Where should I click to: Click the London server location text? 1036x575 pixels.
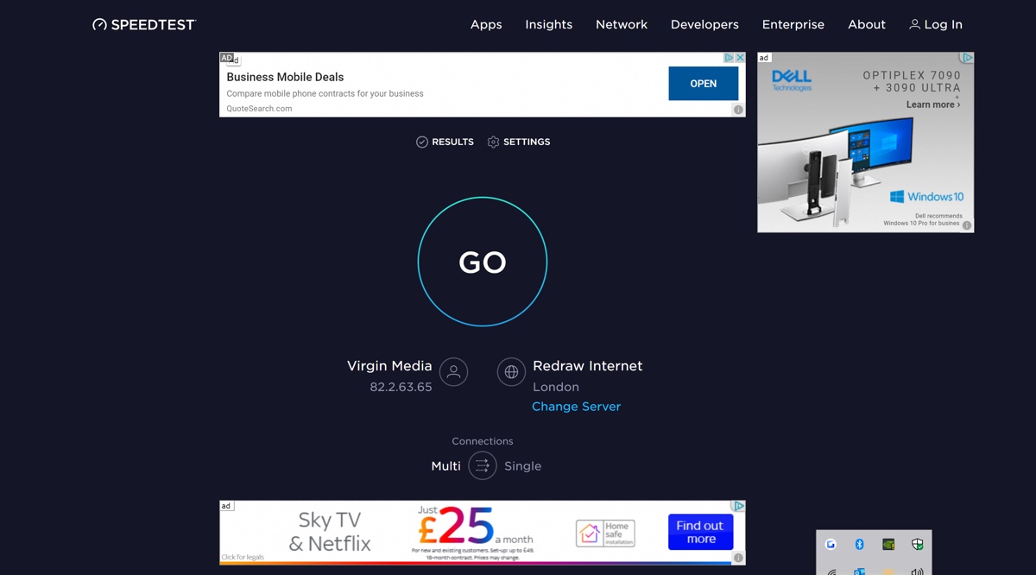[556, 387]
